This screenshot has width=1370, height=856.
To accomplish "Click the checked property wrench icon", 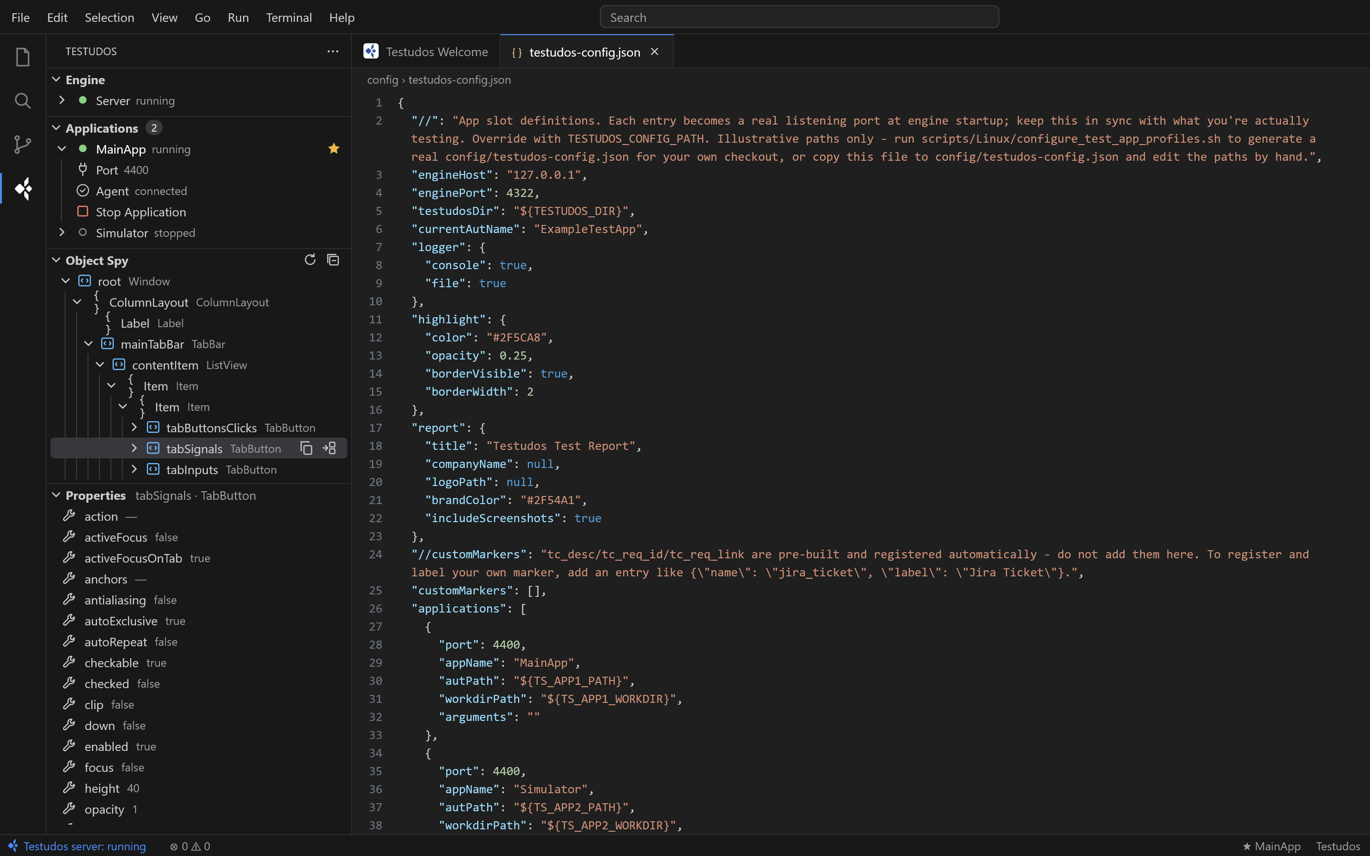I will (69, 683).
